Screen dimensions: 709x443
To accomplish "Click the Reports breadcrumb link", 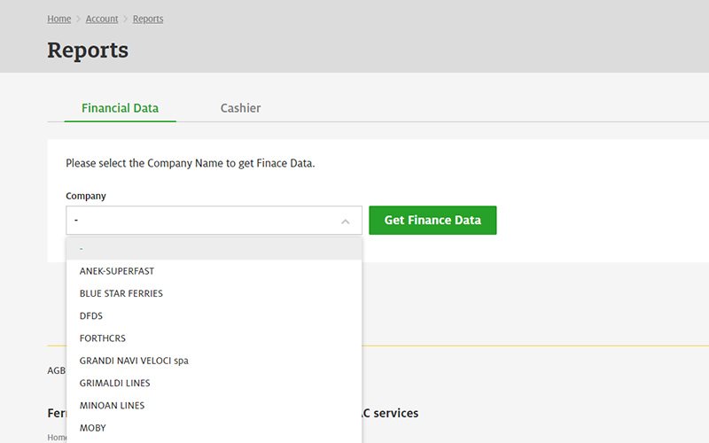I will click(148, 19).
